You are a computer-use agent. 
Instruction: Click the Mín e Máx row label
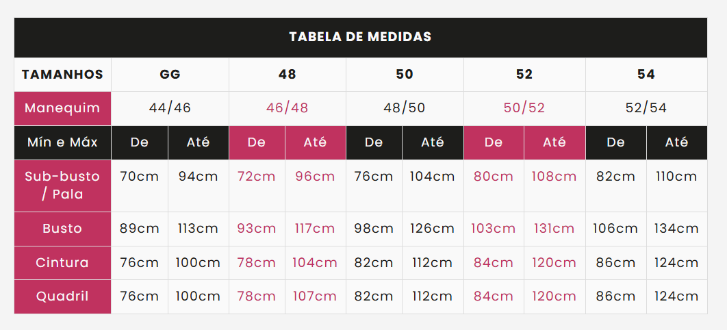[62, 142]
